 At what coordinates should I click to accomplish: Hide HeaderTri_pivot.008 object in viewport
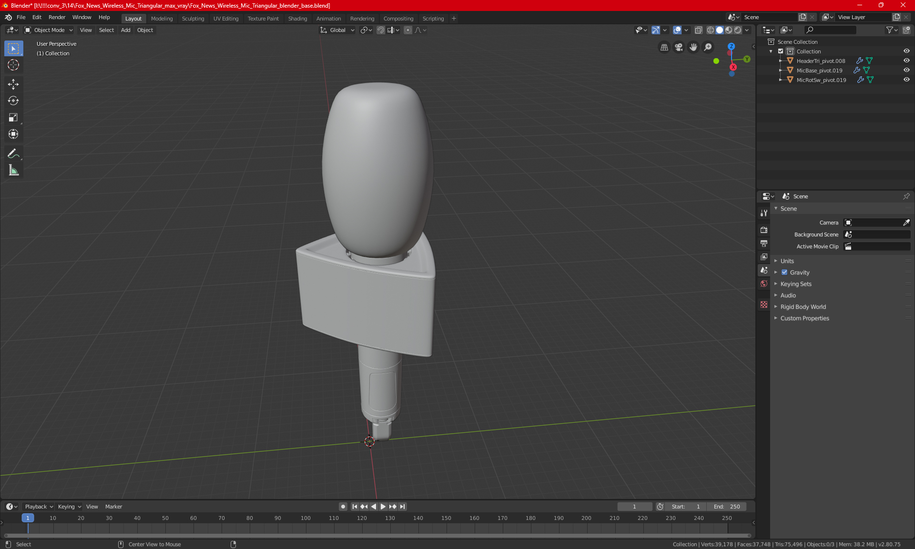(x=906, y=61)
